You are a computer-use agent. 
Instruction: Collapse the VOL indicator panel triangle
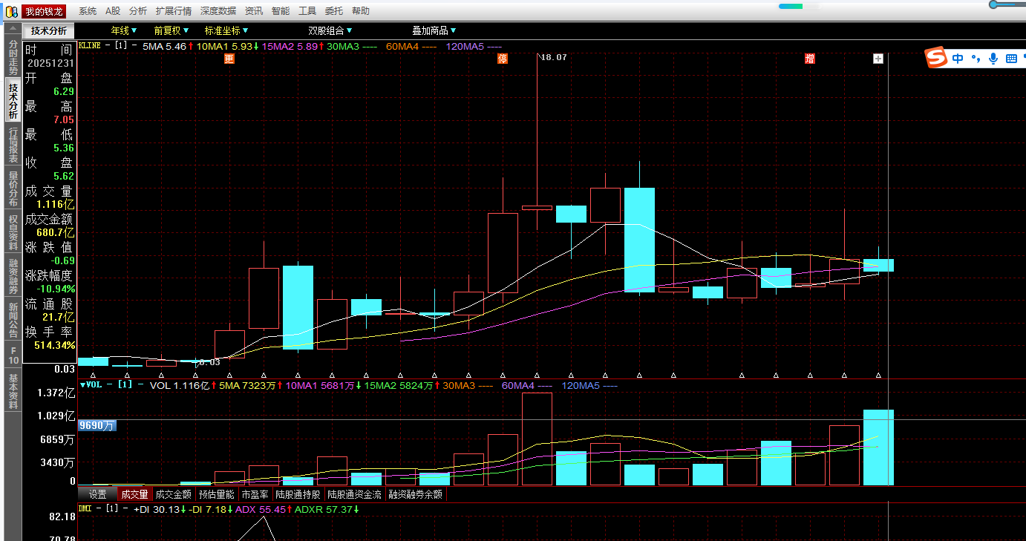[82, 385]
